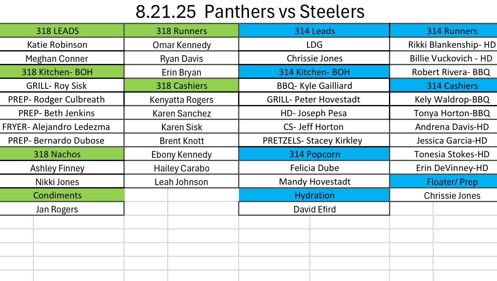Select the Jan Rogers cell
Image resolution: width=497 pixels, height=281 pixels.
coord(57,209)
